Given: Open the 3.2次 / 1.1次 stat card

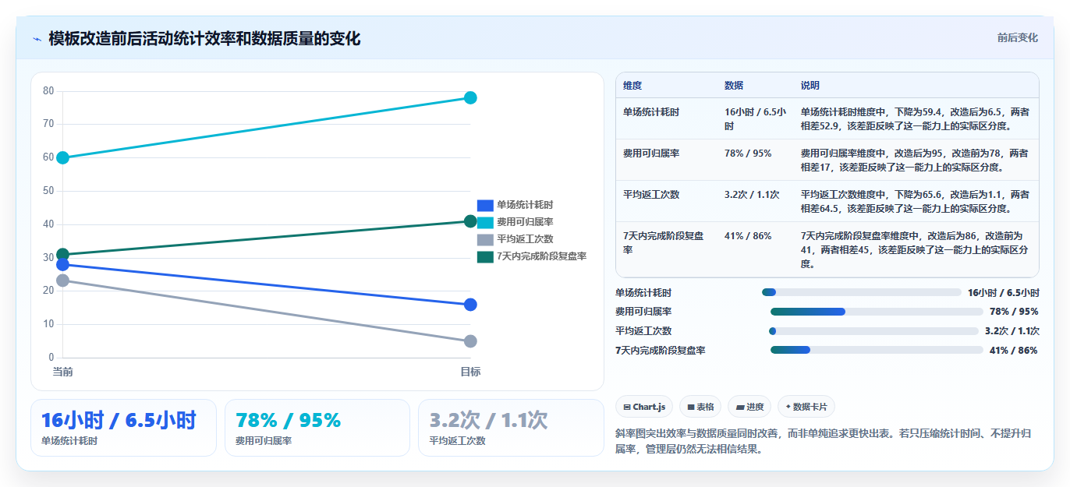Looking at the screenshot, I should (x=511, y=428).
